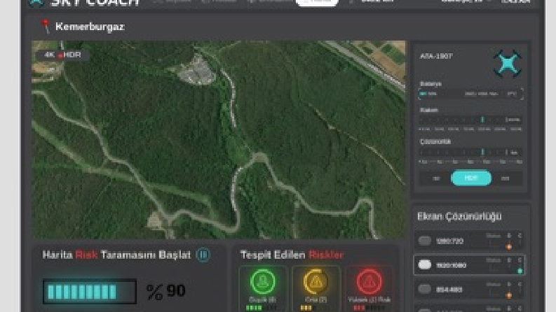Viewport: 556px width, 312px height.
Task: Select the yellow medium-risk warning icon
Action: point(316,282)
